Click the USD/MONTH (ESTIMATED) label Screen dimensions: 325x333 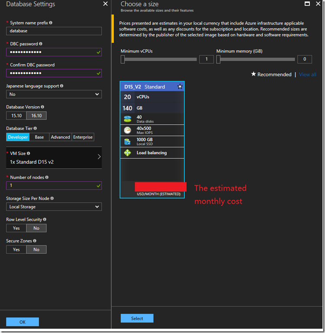(x=159, y=194)
